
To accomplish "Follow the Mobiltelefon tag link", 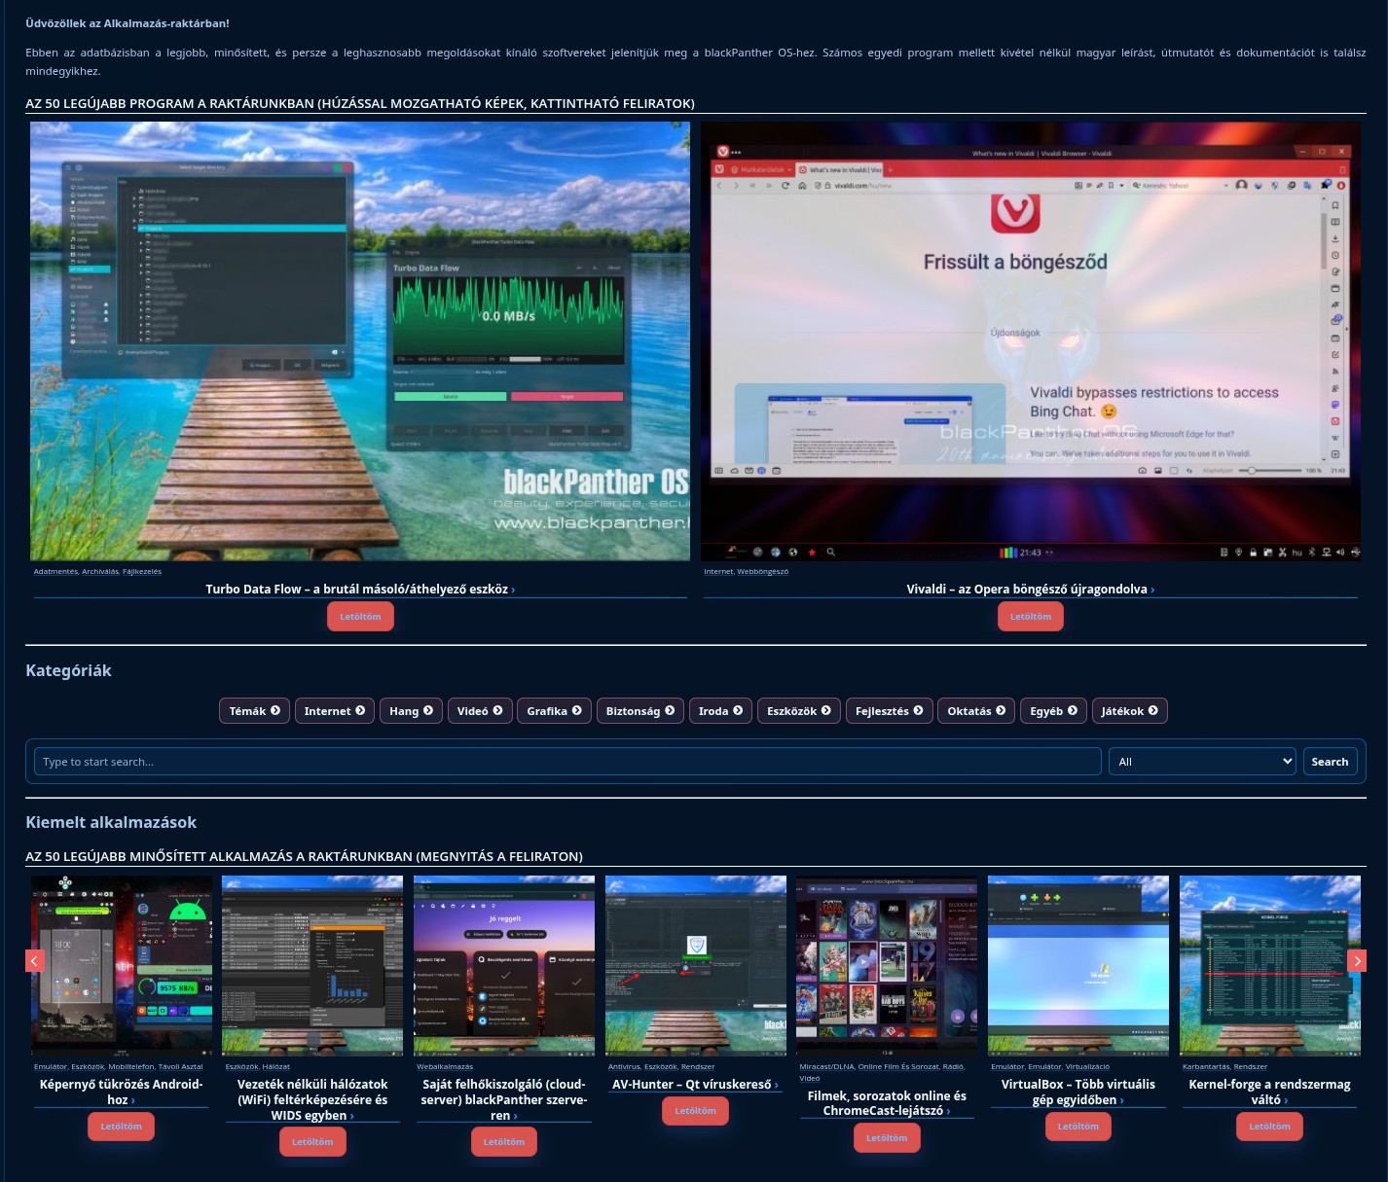I will tap(131, 1067).
